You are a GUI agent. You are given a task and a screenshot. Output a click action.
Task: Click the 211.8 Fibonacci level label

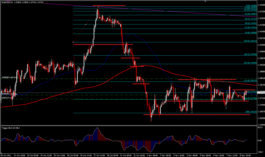click(x=250, y=81)
